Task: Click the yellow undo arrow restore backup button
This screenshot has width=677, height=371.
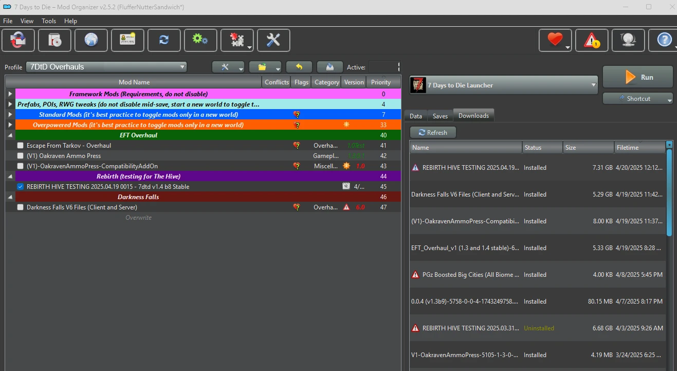Action: point(299,67)
